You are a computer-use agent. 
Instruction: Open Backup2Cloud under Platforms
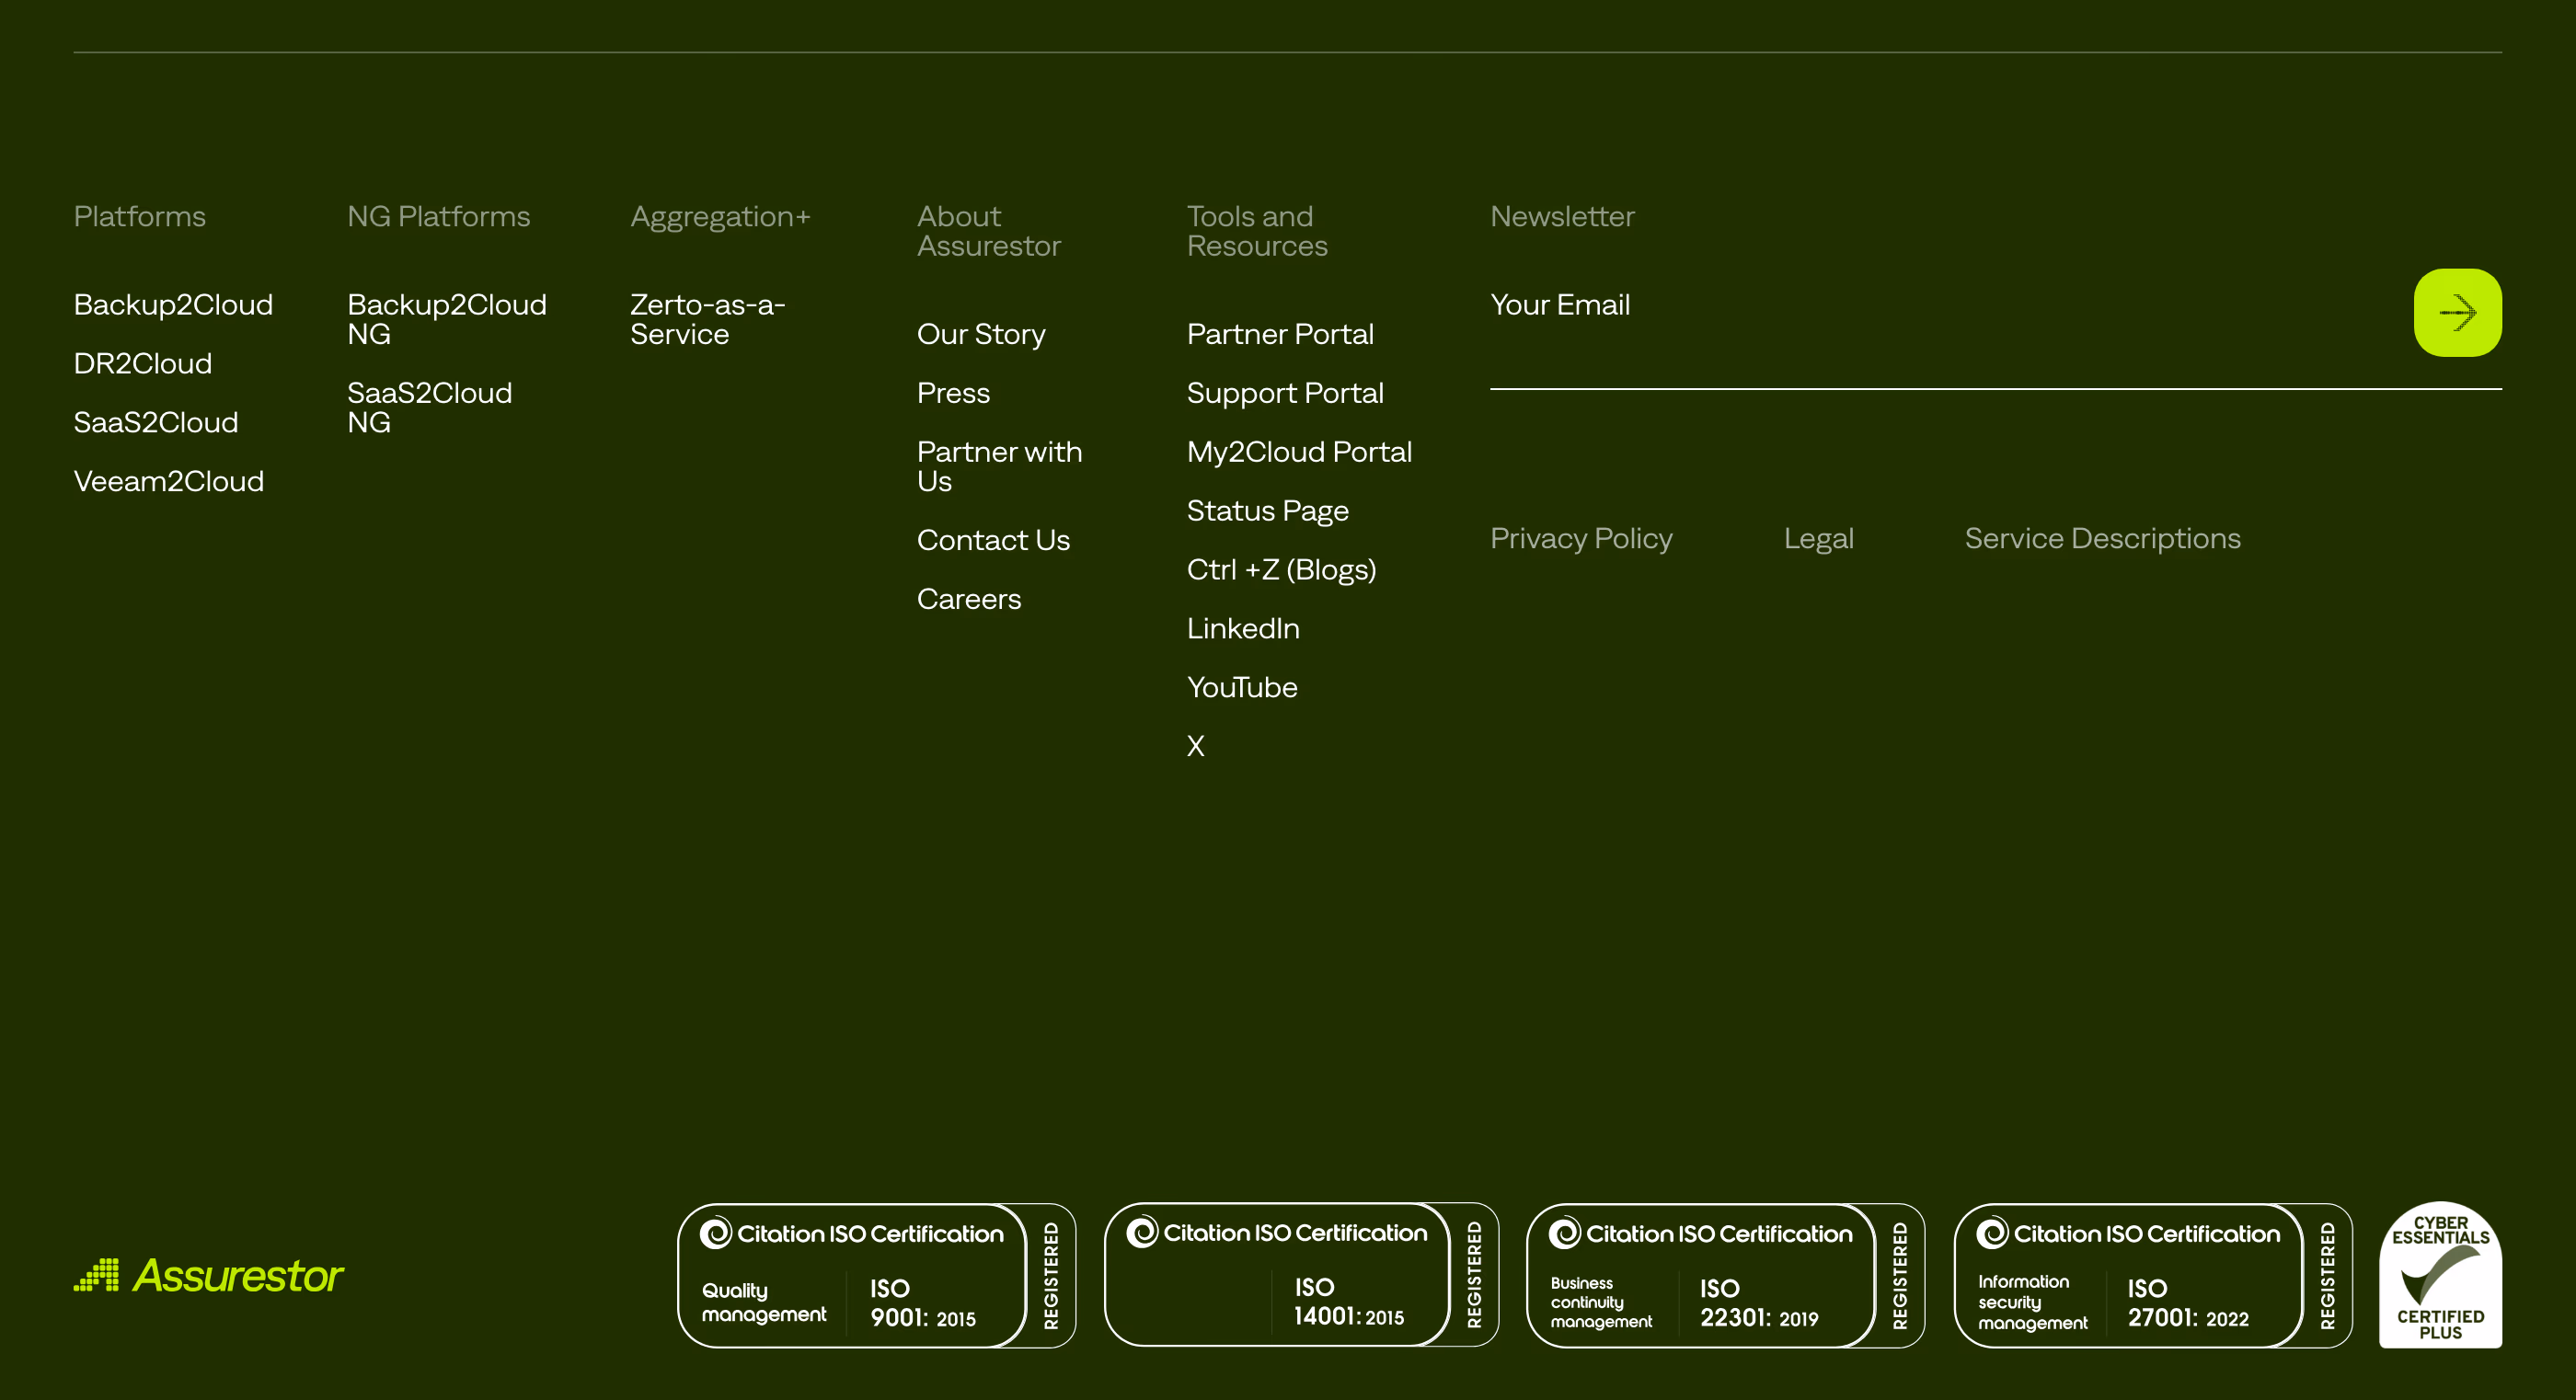[x=173, y=305]
